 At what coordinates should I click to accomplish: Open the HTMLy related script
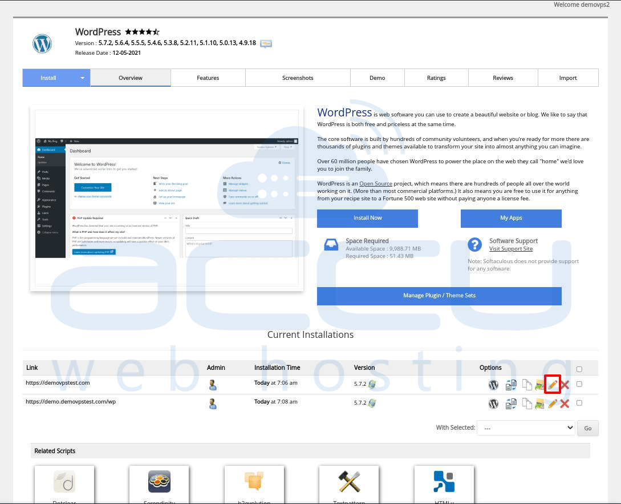pyautogui.click(x=444, y=485)
